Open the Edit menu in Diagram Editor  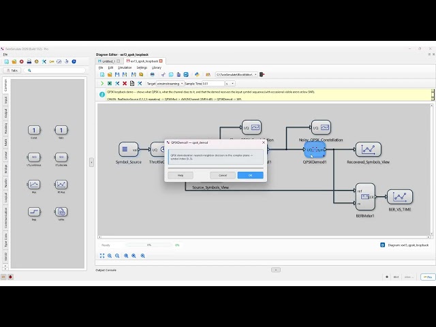110,67
